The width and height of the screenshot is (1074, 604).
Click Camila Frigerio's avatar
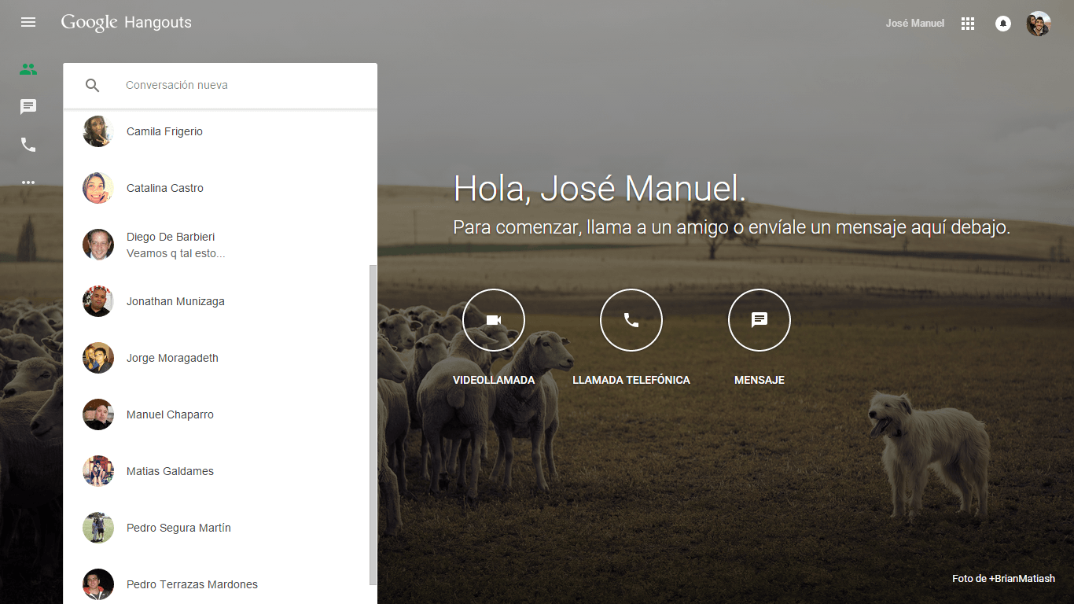98,131
